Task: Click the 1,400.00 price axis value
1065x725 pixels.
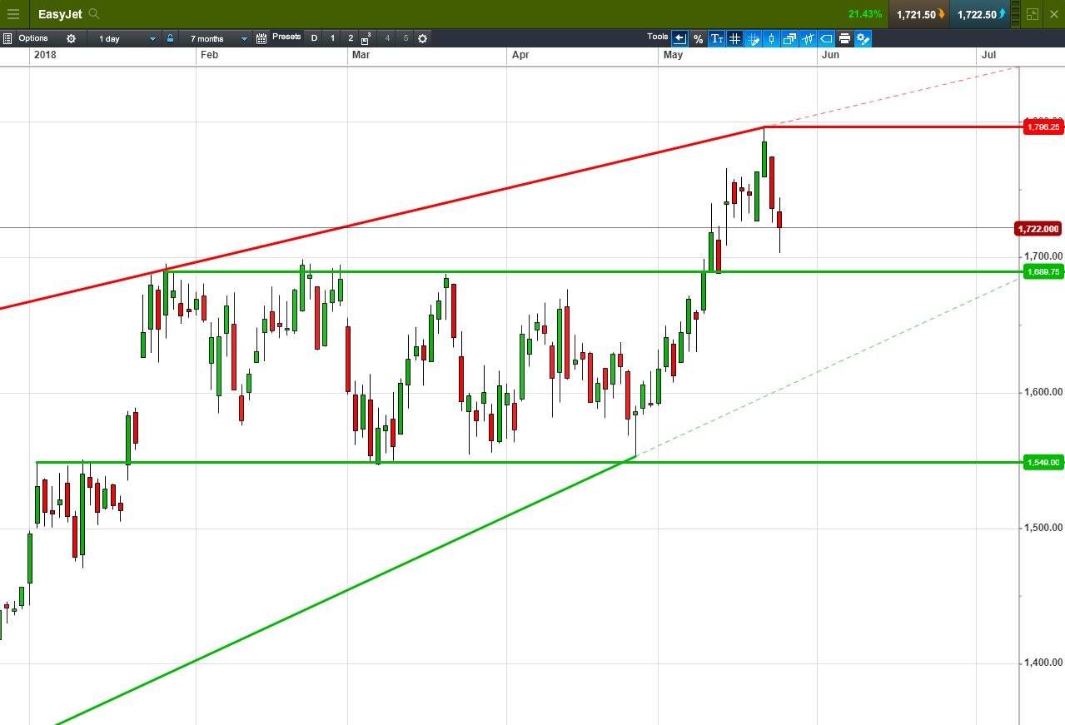Action: tap(1044, 663)
